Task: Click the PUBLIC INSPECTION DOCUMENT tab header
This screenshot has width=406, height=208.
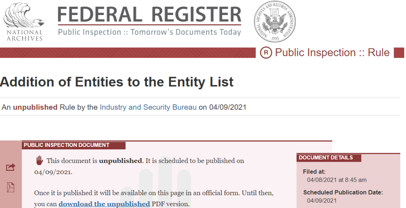Action: tap(67, 145)
